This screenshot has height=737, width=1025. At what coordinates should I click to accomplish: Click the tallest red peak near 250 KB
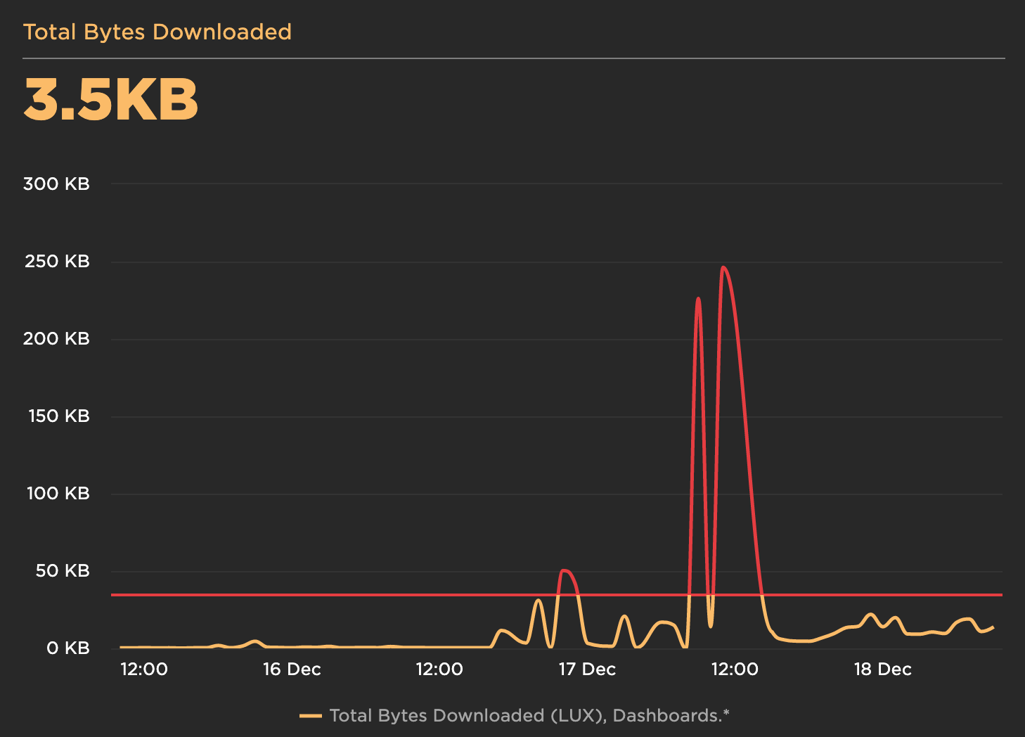pyautogui.click(x=723, y=268)
